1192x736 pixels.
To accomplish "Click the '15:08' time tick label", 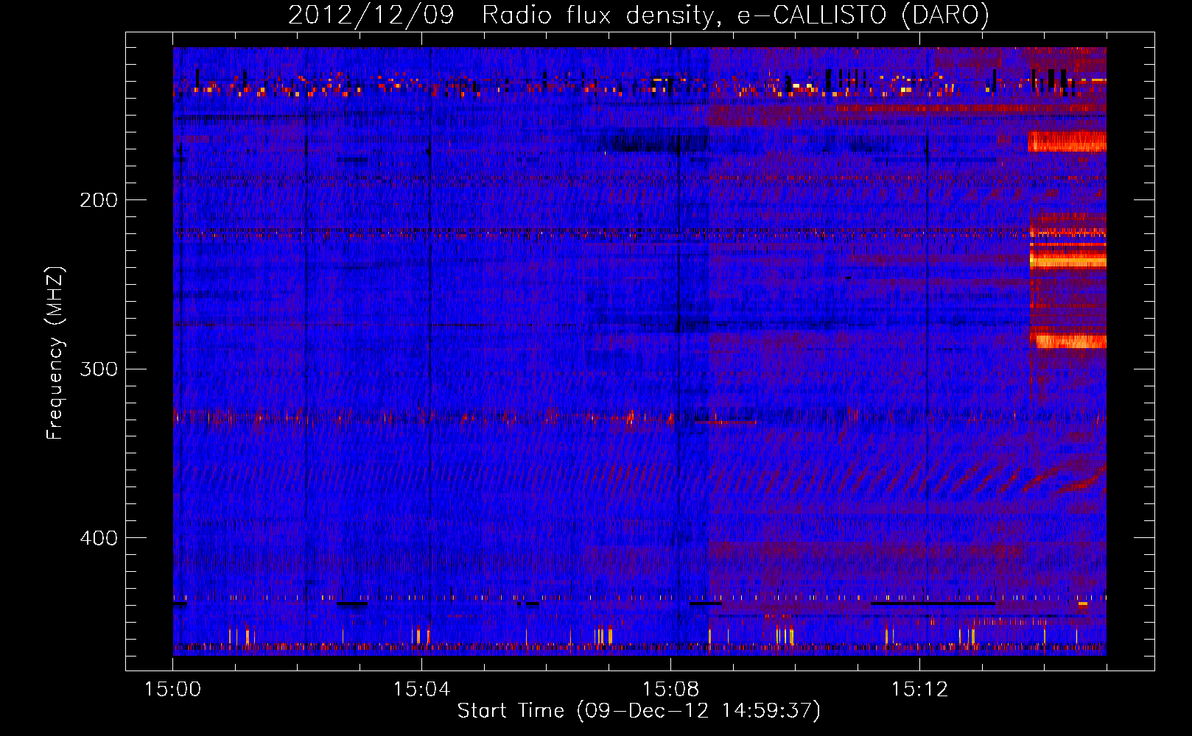I will [670, 690].
